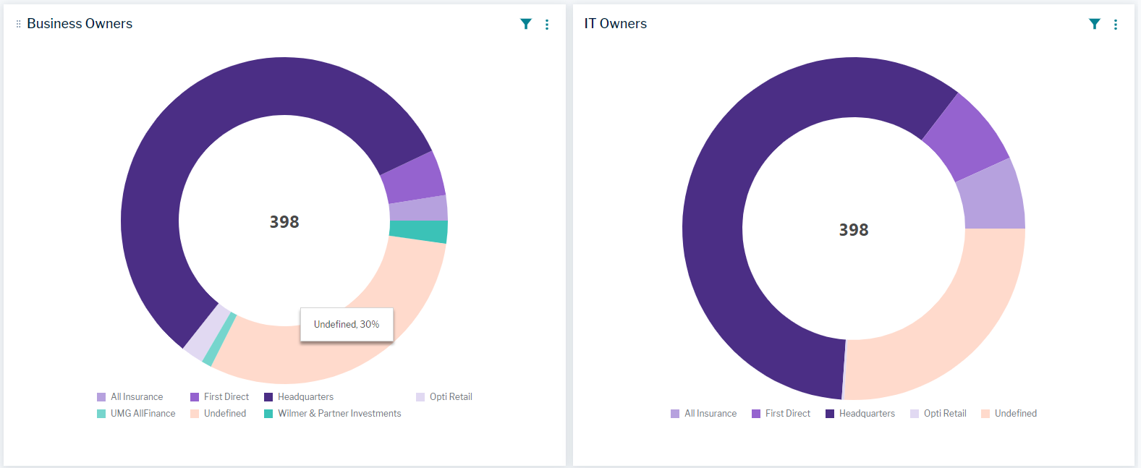Click the Business Owners filter icon
This screenshot has width=1141, height=468.
(x=526, y=24)
